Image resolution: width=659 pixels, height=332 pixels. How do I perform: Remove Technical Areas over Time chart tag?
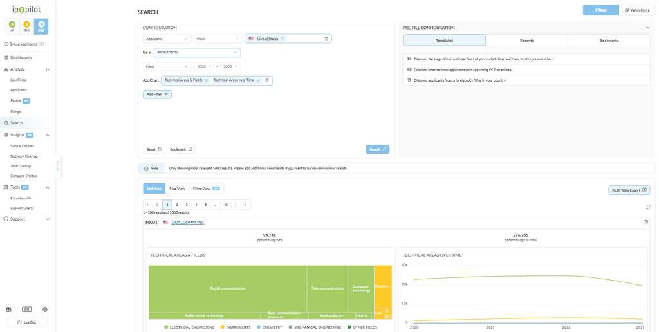(x=258, y=80)
